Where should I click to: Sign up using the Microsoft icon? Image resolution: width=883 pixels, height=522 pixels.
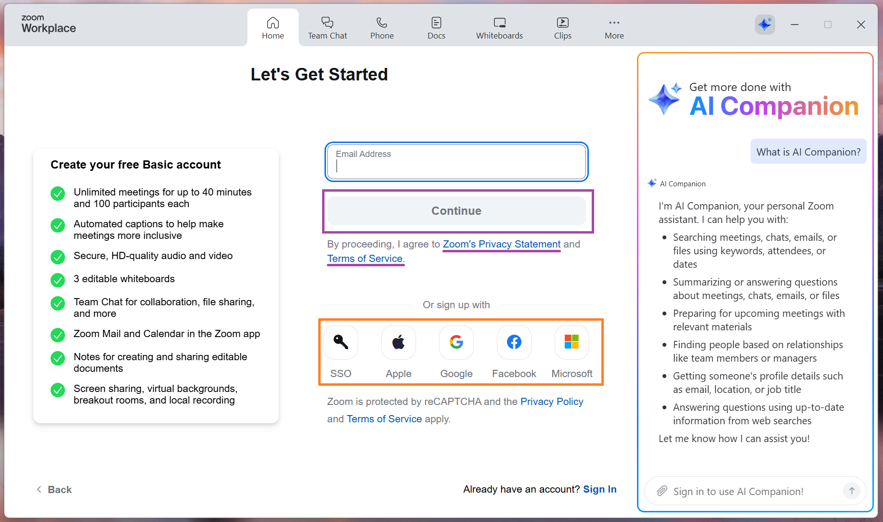tap(572, 342)
